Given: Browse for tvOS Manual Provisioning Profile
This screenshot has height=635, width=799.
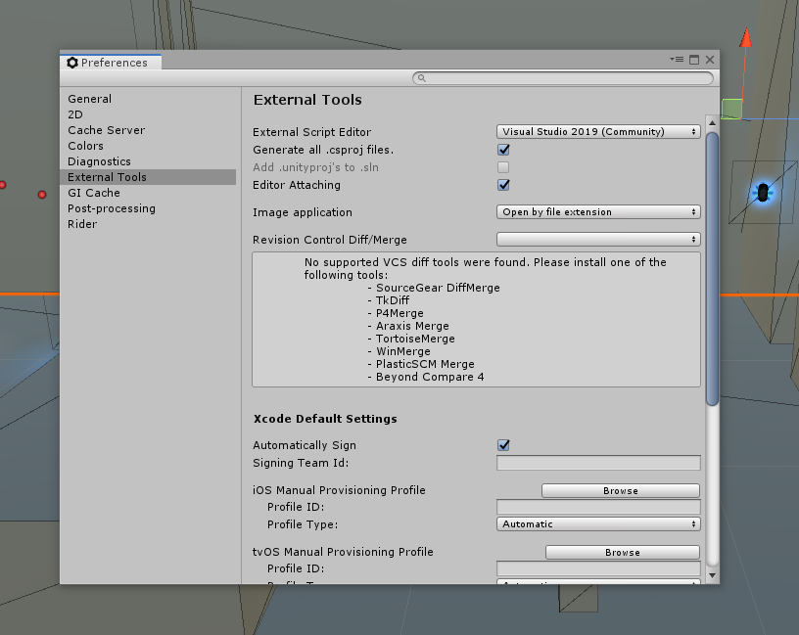Looking at the screenshot, I should coord(623,552).
